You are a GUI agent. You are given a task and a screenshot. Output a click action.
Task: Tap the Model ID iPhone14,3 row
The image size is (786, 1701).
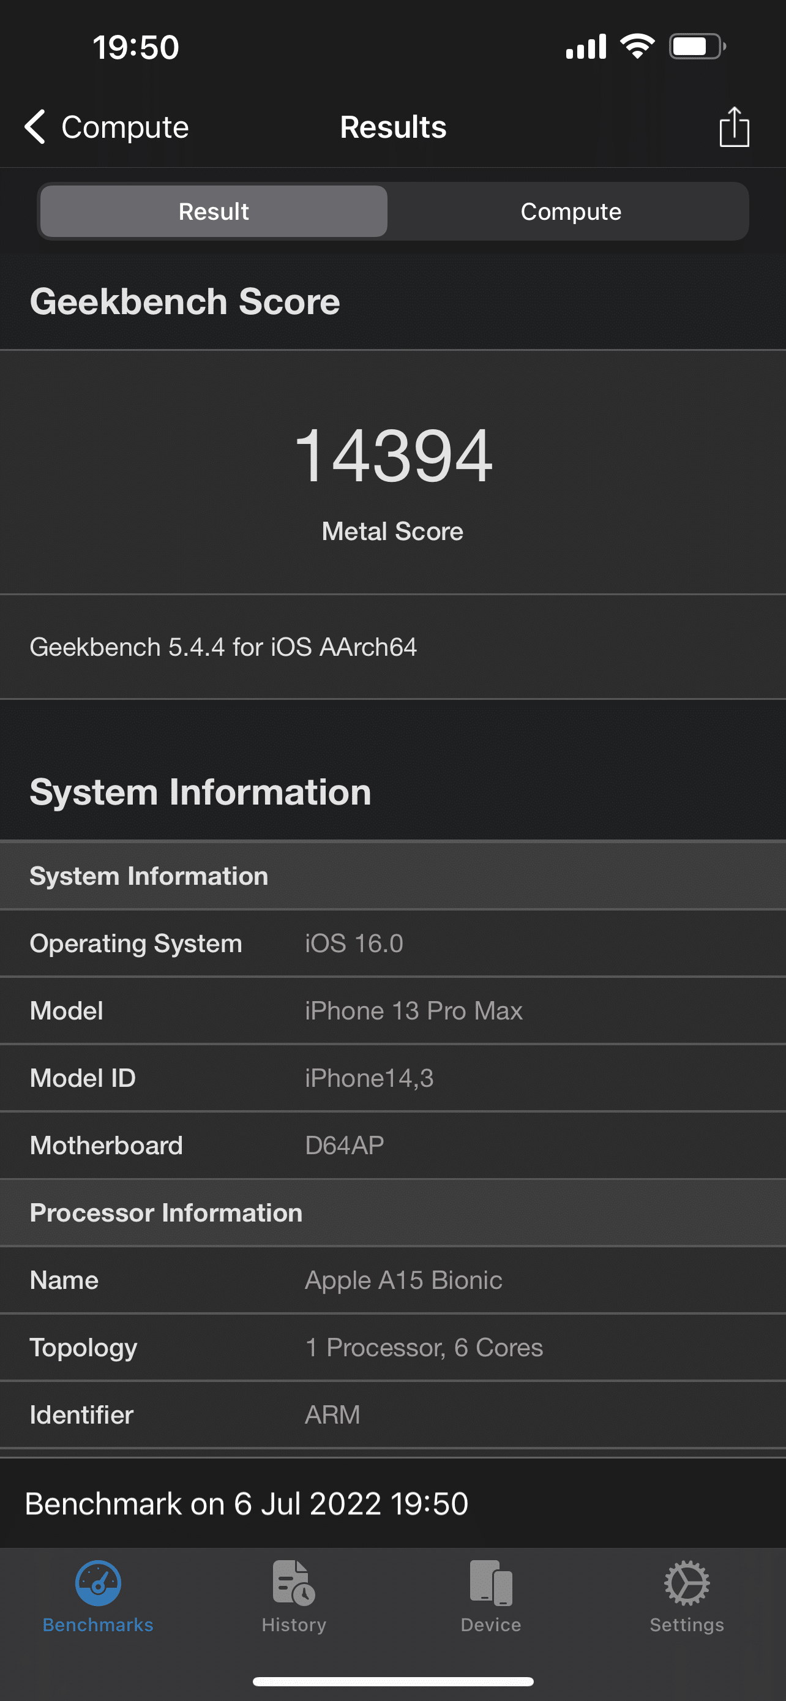392,1078
